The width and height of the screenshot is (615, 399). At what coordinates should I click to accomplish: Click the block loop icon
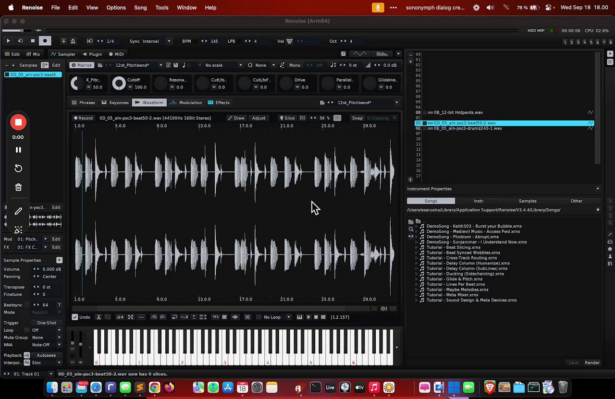[89, 41]
